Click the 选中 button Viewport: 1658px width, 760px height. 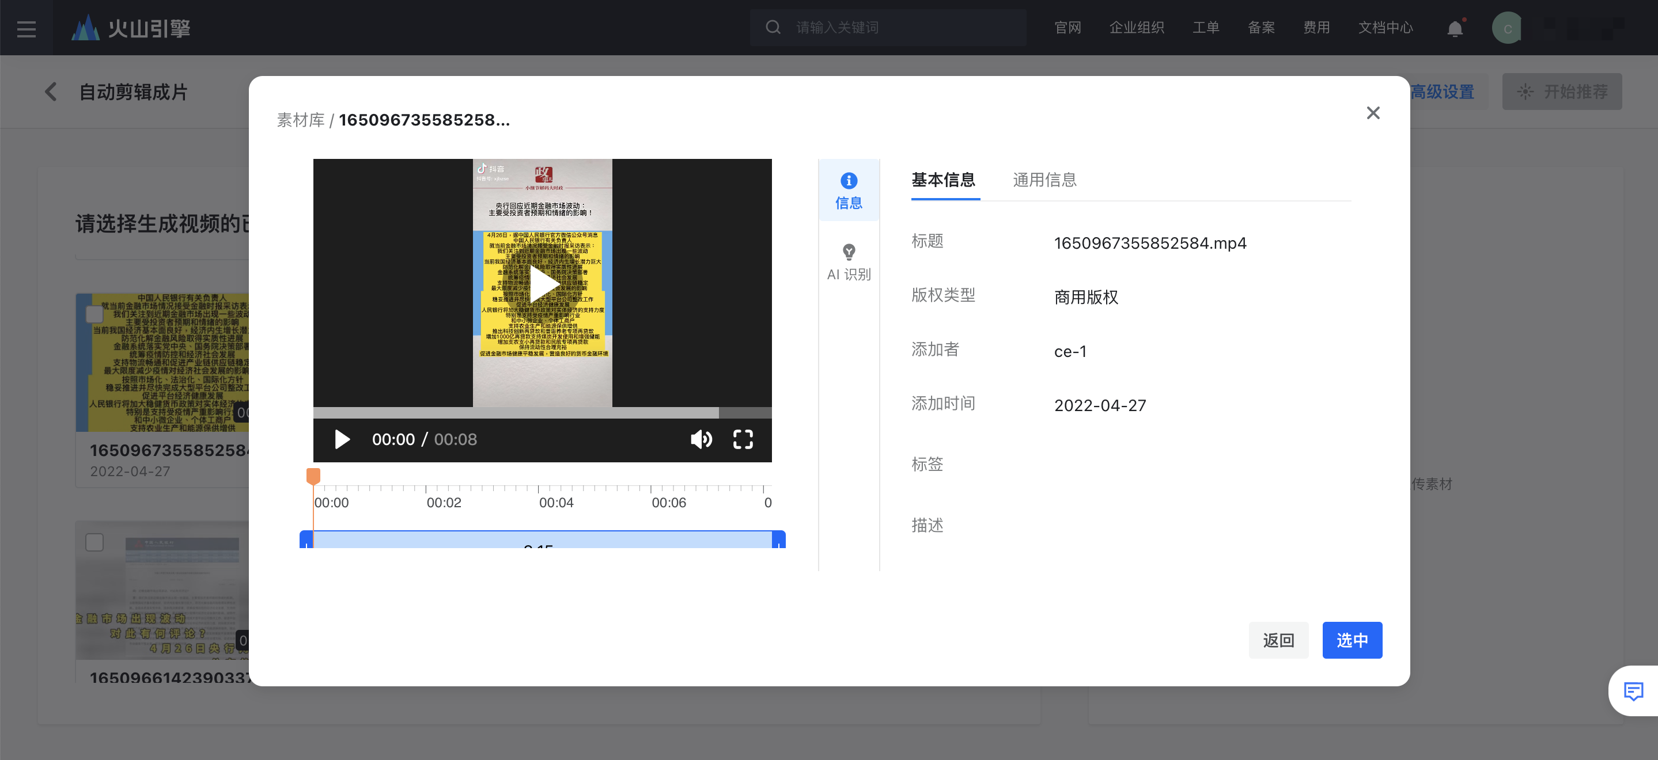(1352, 640)
